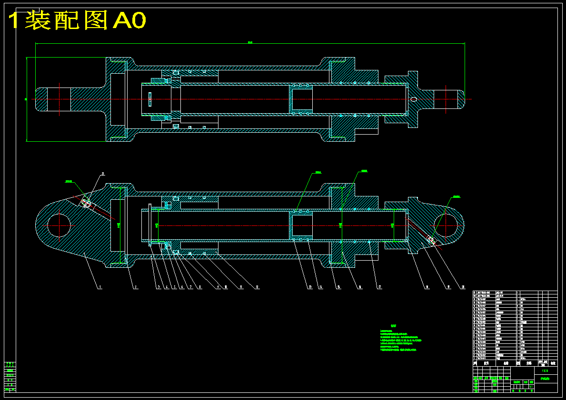Select part balloon number "11"

pos(241,287)
